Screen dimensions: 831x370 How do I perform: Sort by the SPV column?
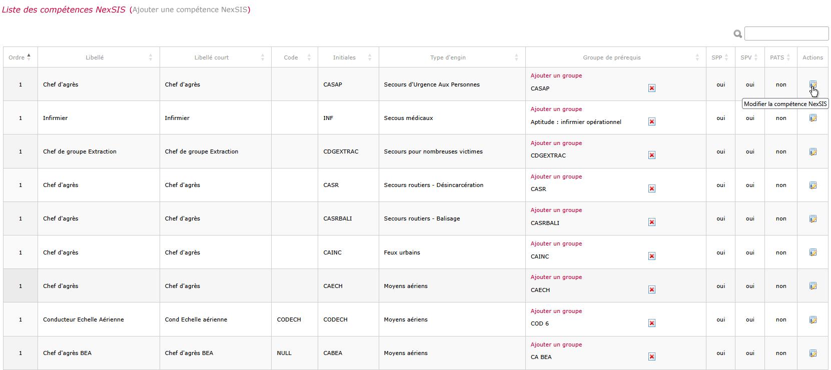[x=750, y=57]
